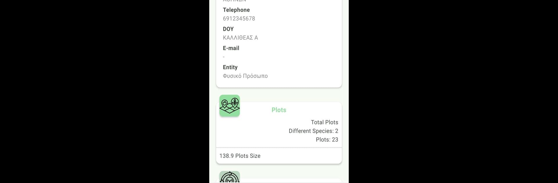Tap the DOY field label
558x183 pixels.
click(228, 29)
